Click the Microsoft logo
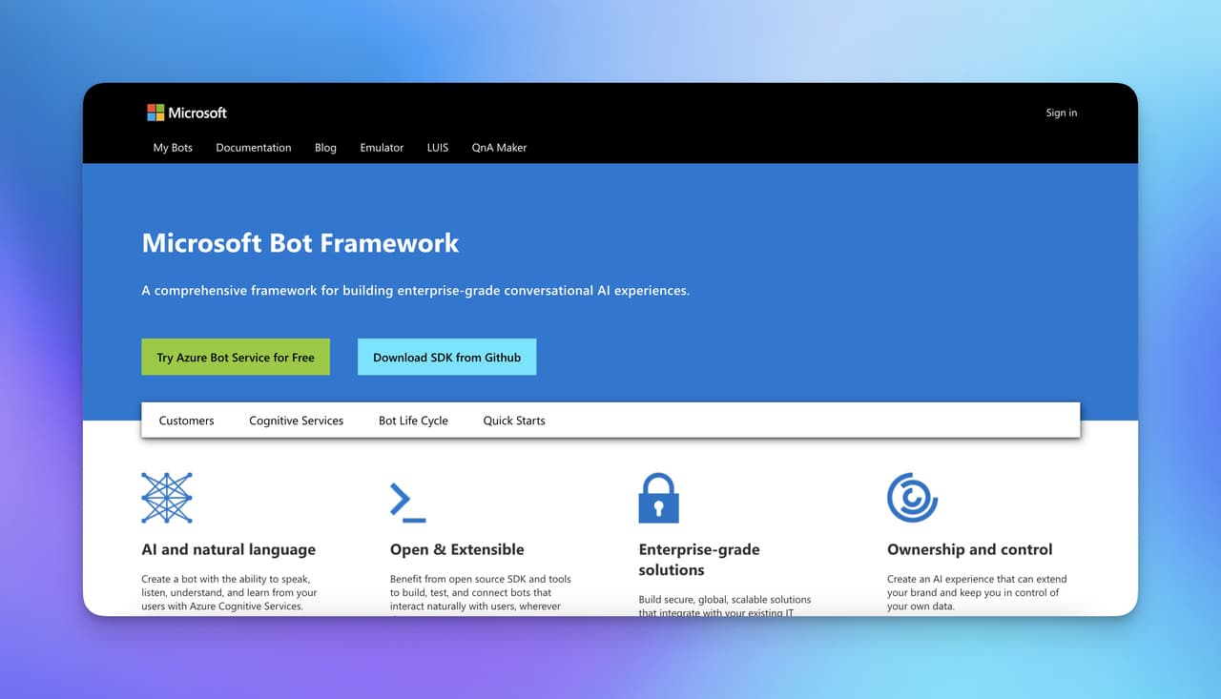Screen dimensions: 1221x699 click(187, 113)
